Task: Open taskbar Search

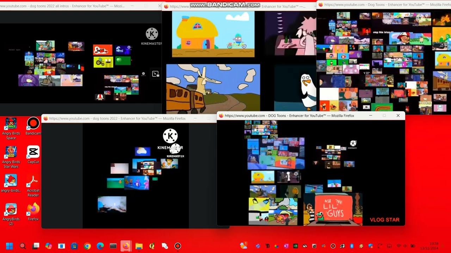Action: (23, 246)
